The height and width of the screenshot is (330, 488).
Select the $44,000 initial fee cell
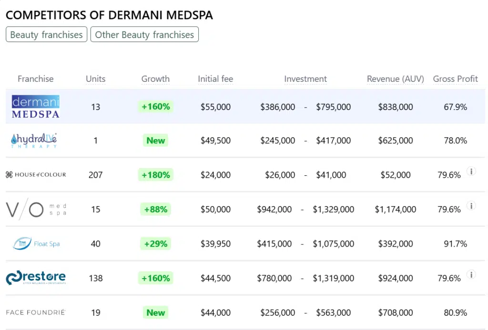coord(215,312)
